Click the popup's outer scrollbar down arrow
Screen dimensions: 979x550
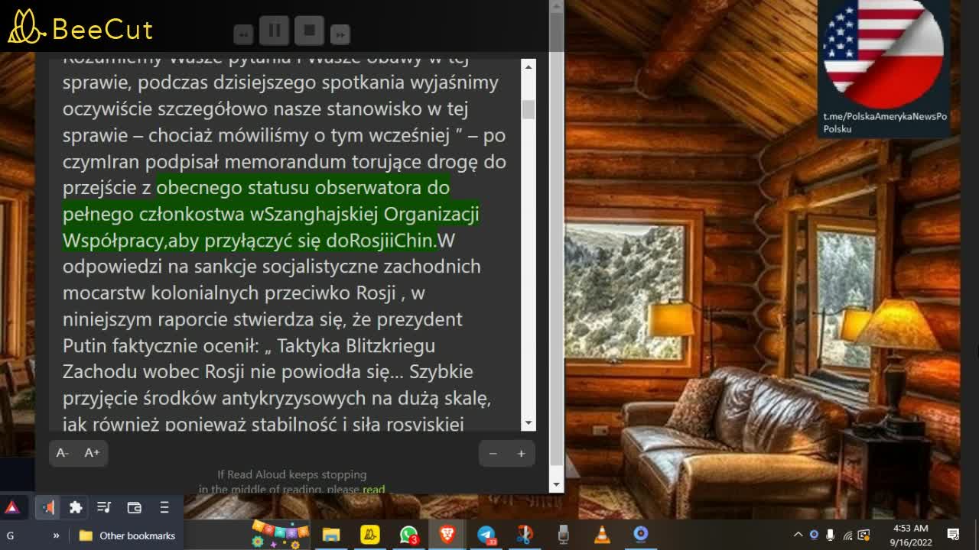tap(556, 484)
